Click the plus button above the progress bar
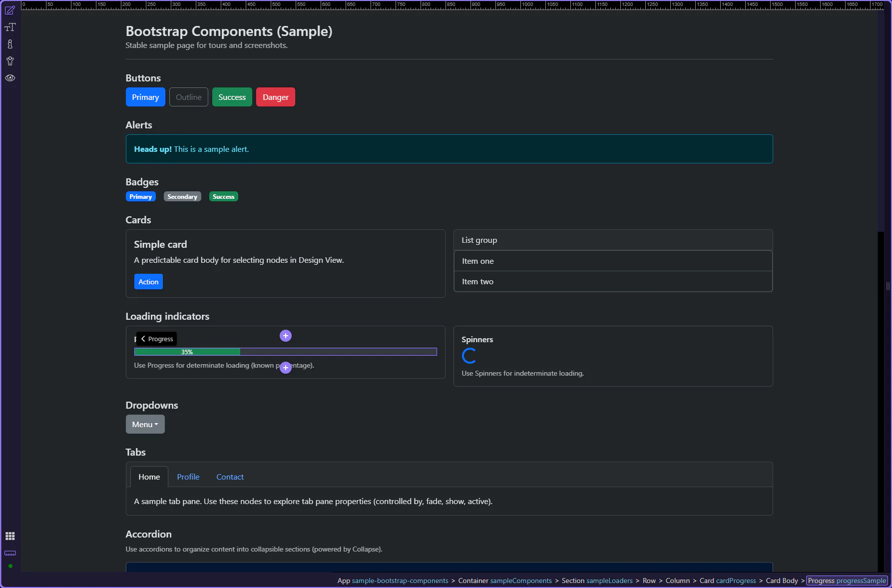 (286, 336)
